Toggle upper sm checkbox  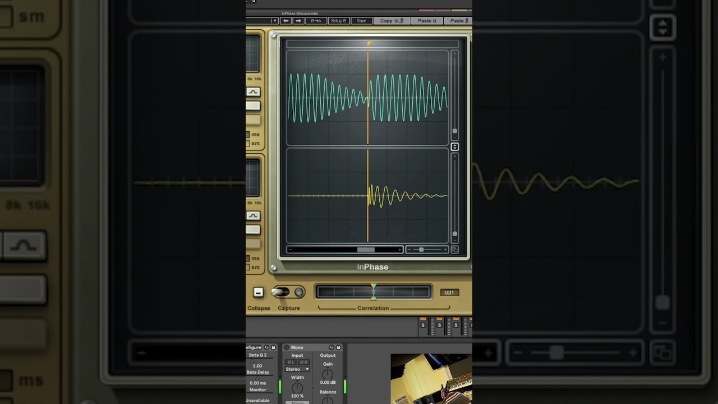coord(248,144)
